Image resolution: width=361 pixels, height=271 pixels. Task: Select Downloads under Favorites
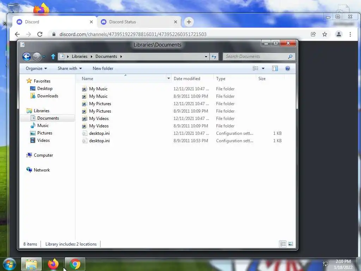click(44, 96)
